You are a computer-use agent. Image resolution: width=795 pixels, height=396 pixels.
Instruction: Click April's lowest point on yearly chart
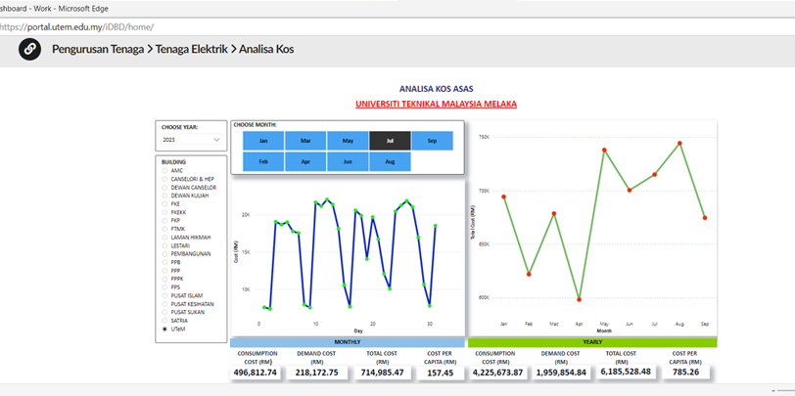[x=580, y=299]
